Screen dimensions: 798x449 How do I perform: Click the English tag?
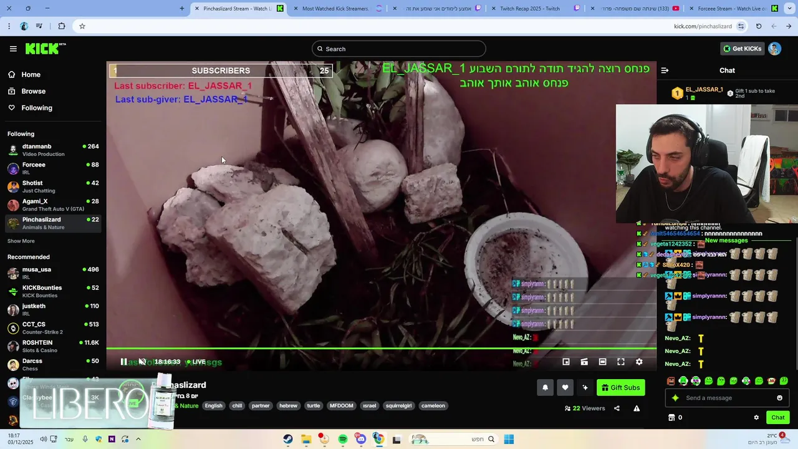coord(213,405)
